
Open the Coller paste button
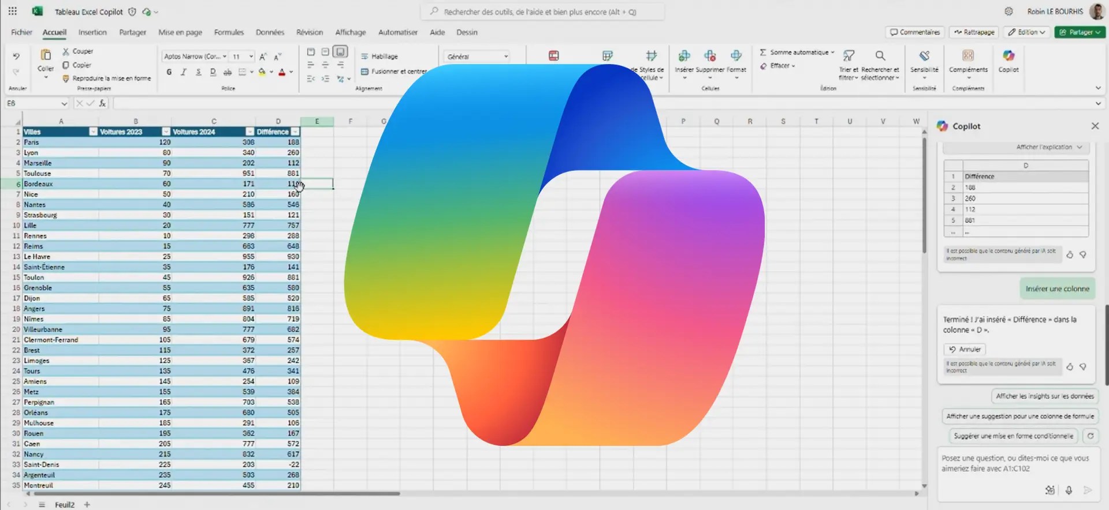(46, 63)
